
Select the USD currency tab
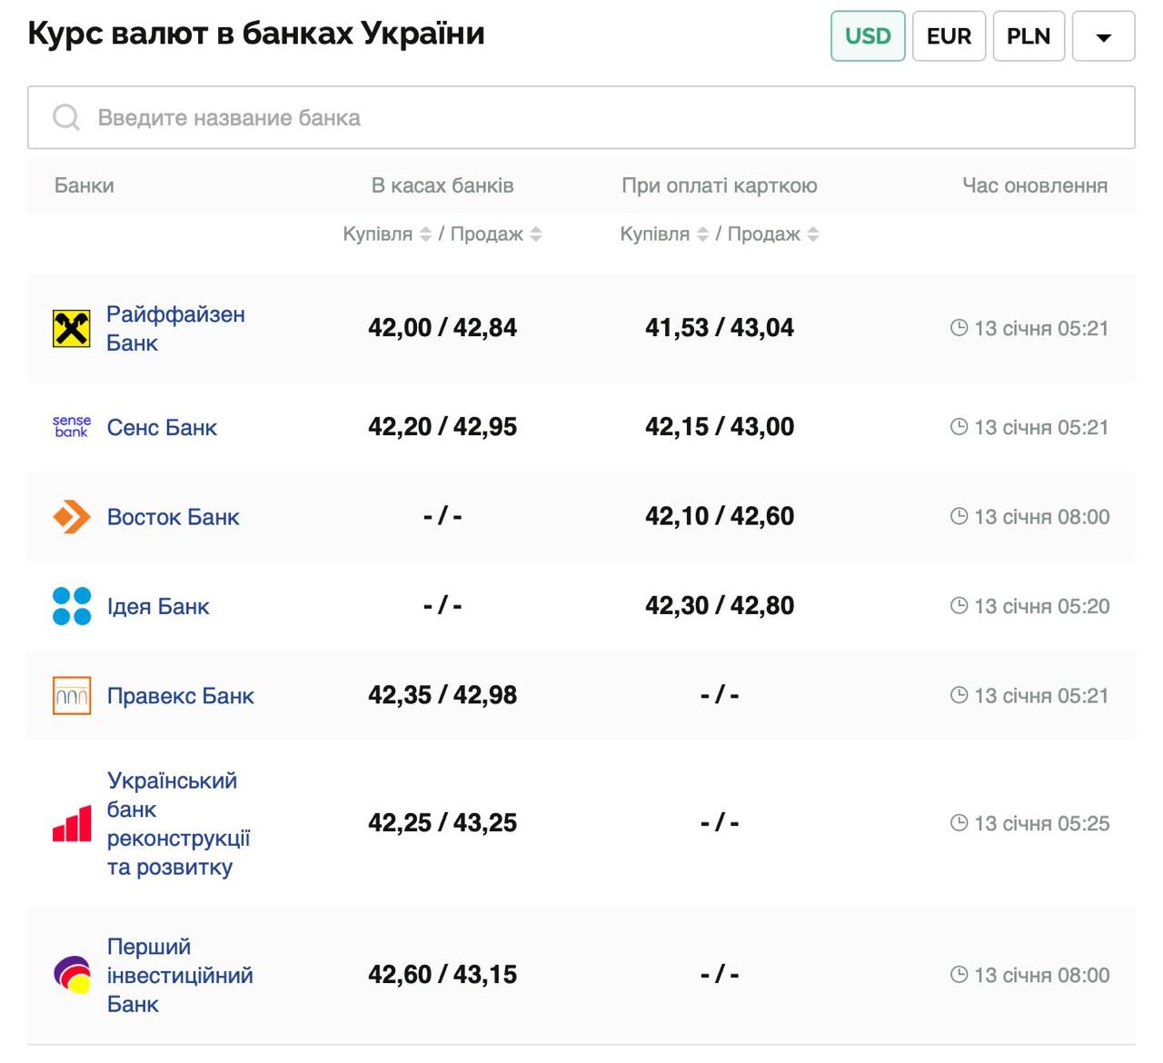(868, 36)
